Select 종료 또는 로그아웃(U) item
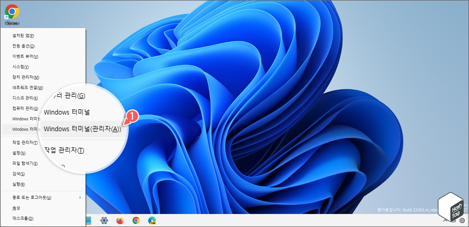 [x=43, y=198]
